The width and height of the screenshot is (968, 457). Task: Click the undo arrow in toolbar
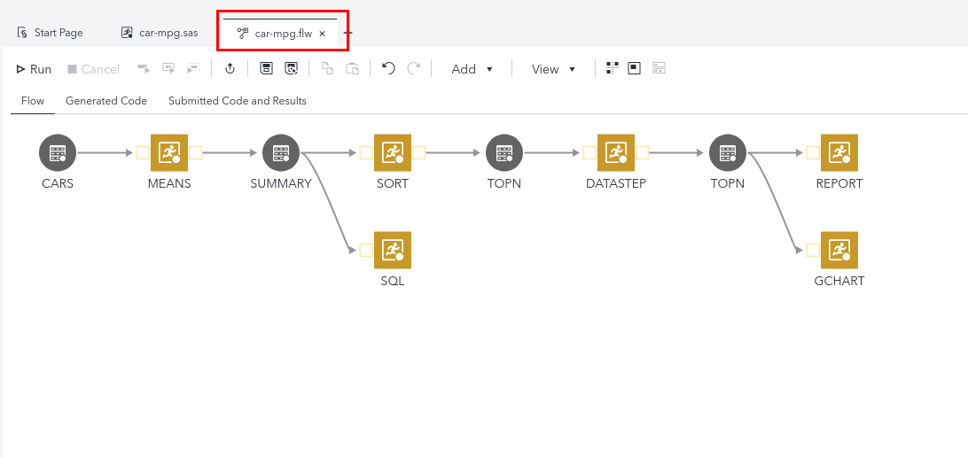tap(388, 69)
